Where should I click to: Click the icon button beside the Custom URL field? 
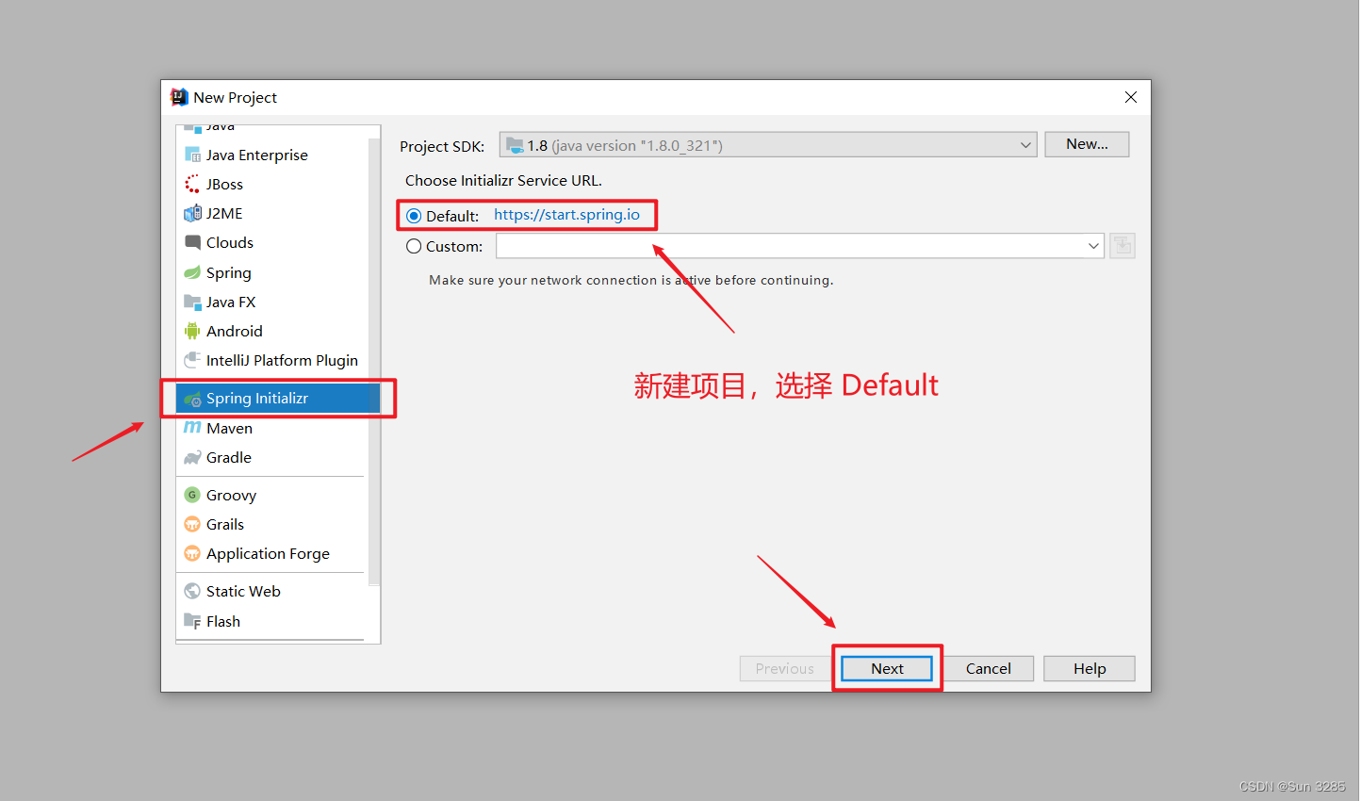pyautogui.click(x=1122, y=246)
